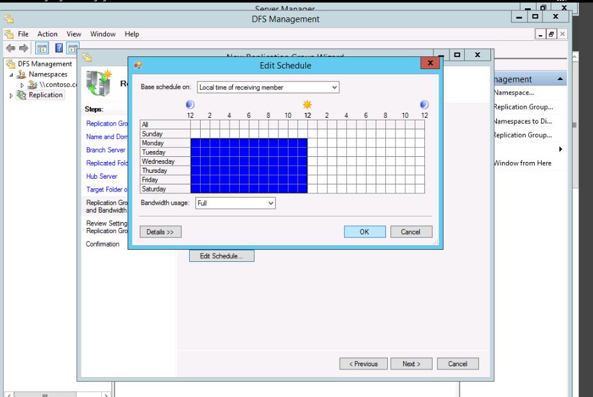The image size is (593, 397).
Task: Collapse the Actions pane section arrow
Action: 560,79
